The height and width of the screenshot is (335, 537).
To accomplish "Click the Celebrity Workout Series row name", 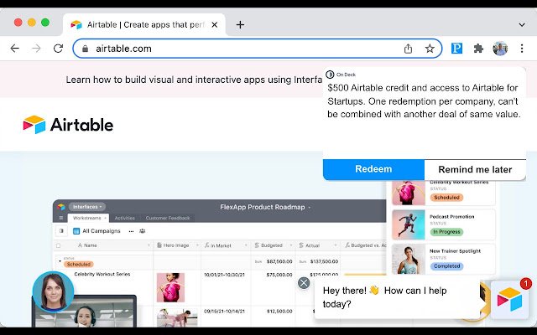I will coord(102,274).
